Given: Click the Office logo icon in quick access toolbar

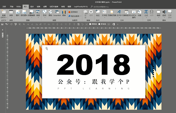Looking at the screenshot, I should click(x=114, y=24).
